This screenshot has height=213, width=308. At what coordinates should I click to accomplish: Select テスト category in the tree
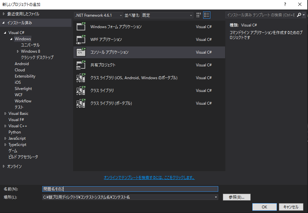(x=19, y=107)
